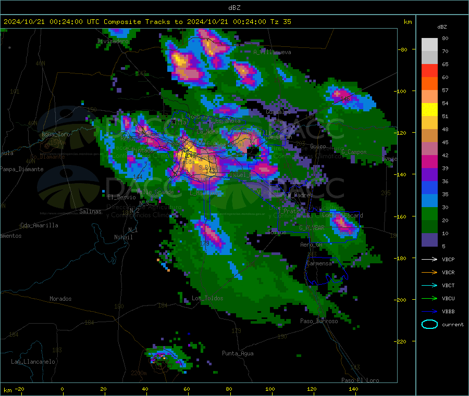Pick the light orange 54–57 dBZ swatch

pos(429,97)
